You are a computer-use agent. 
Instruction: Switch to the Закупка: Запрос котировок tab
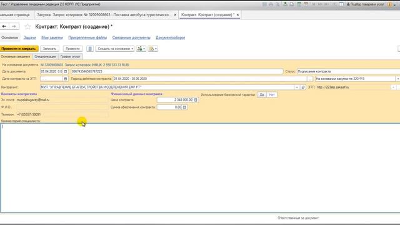[x=103, y=15]
